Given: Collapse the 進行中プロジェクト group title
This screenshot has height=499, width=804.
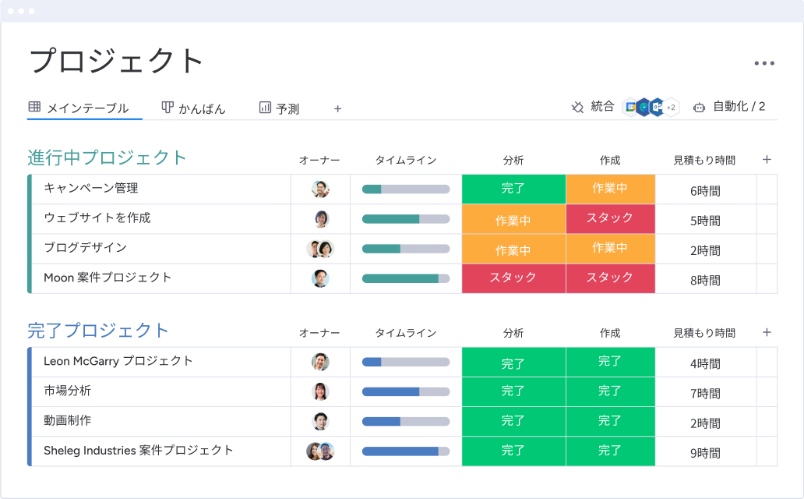Looking at the screenshot, I should tap(107, 157).
